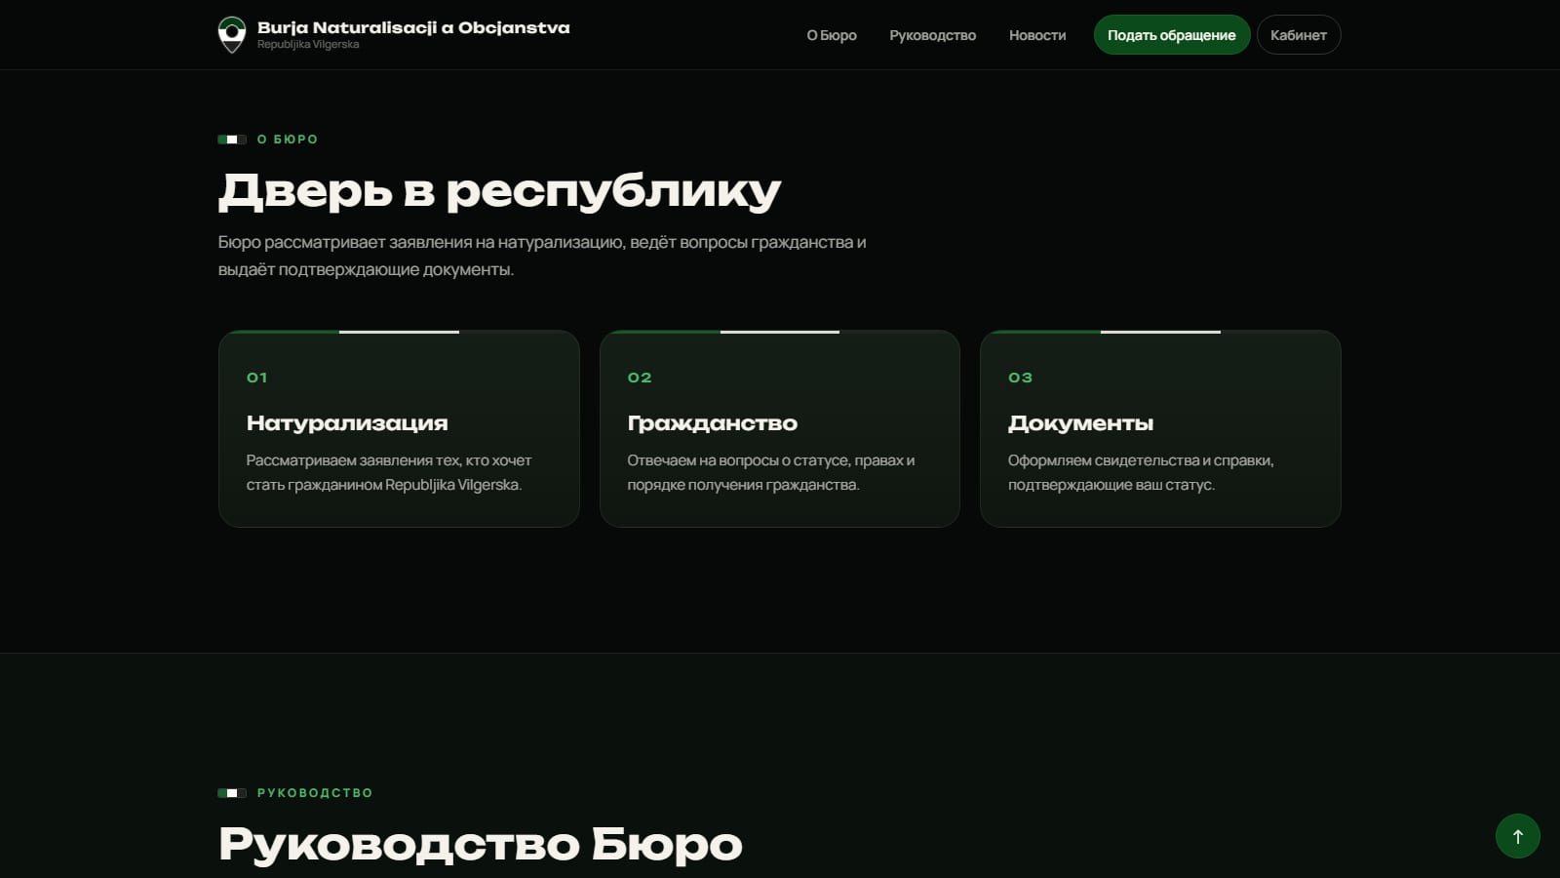This screenshot has width=1560, height=878.
Task: Select the 'Гражданство' card heading
Action: (x=713, y=423)
